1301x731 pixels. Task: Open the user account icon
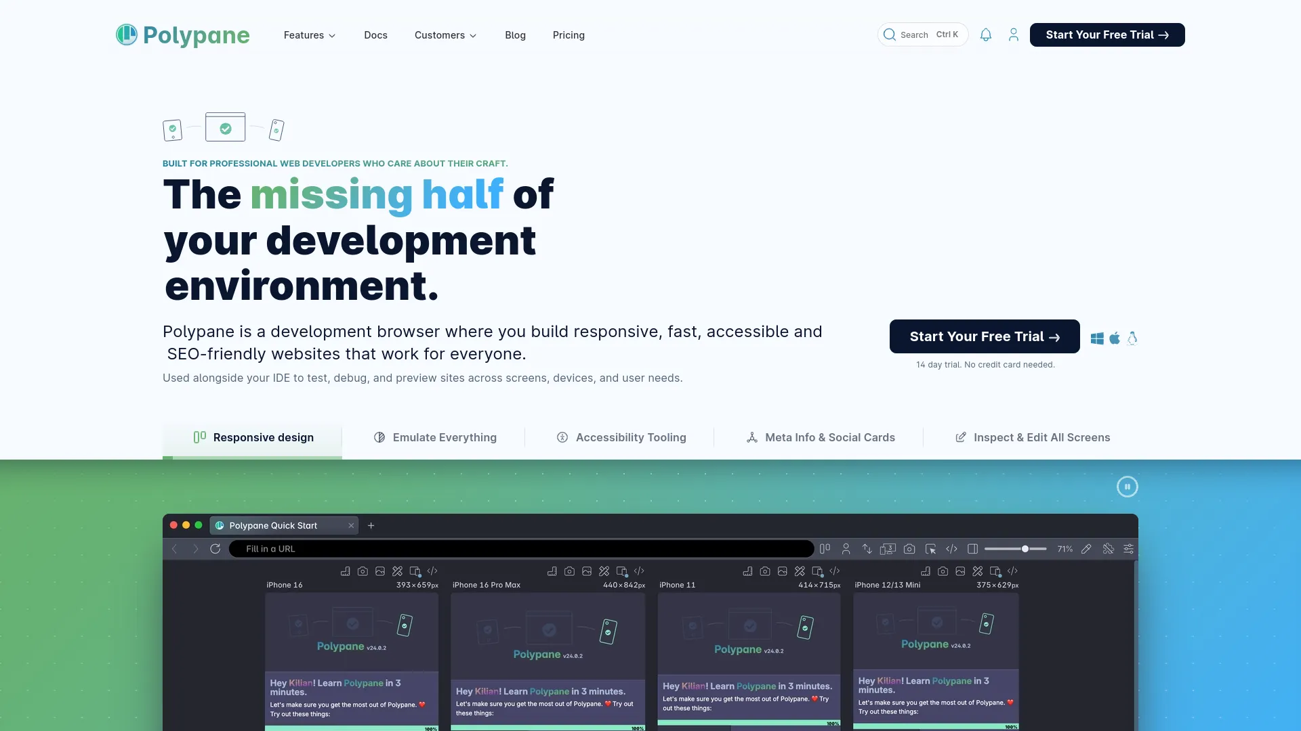tap(1014, 35)
